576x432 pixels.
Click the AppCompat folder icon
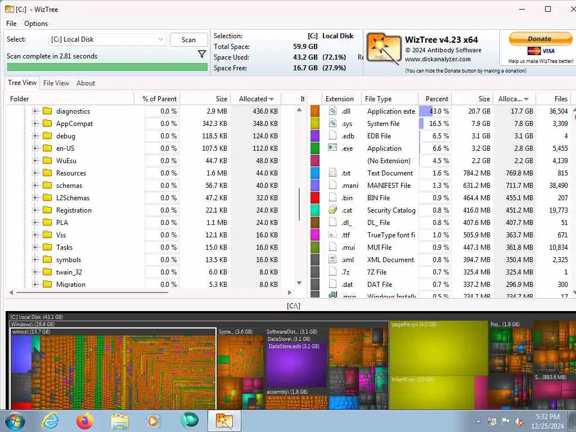pyautogui.click(x=47, y=123)
